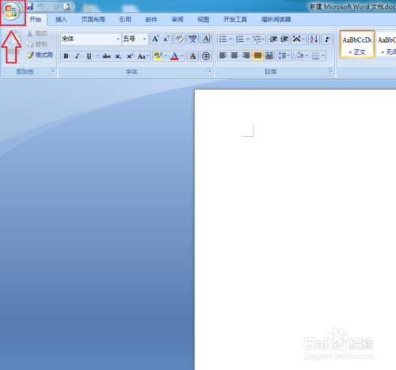The height and width of the screenshot is (370, 396).
Task: Toggle character shading A icon
Action: click(x=192, y=56)
